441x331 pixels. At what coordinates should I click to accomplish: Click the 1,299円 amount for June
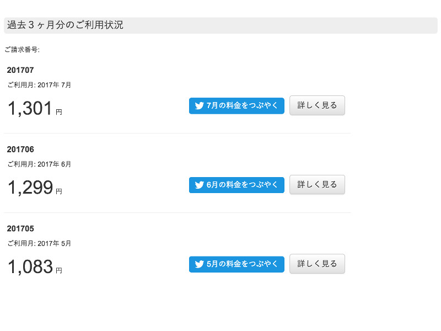pyautogui.click(x=35, y=188)
